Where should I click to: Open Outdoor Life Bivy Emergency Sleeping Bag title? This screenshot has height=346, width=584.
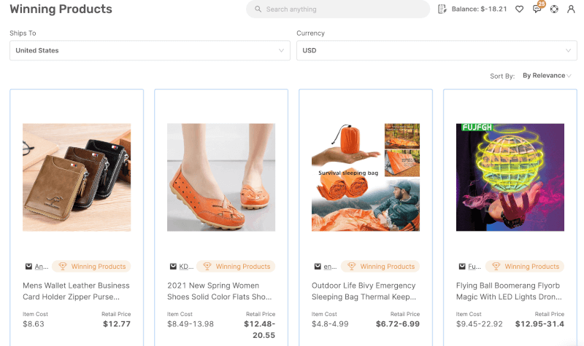364,291
